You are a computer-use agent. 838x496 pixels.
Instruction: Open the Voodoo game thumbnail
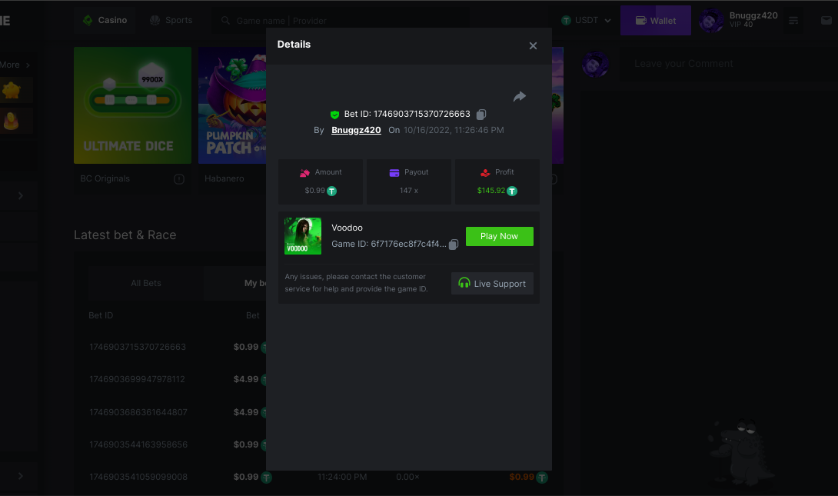[x=303, y=236]
